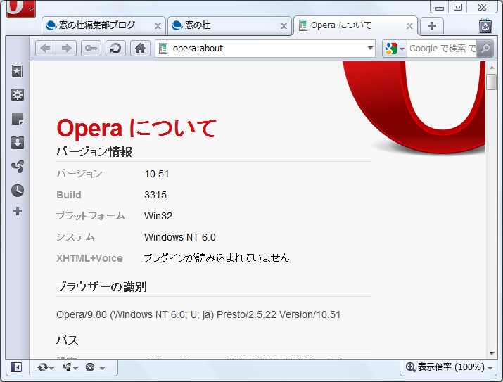Image resolution: width=503 pixels, height=382 pixels.
Task: Choose a search engine from the Google dropdown
Action: [x=395, y=49]
